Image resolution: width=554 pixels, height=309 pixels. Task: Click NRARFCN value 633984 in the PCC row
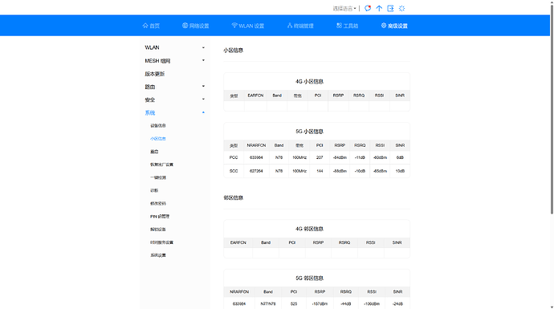pyautogui.click(x=256, y=157)
